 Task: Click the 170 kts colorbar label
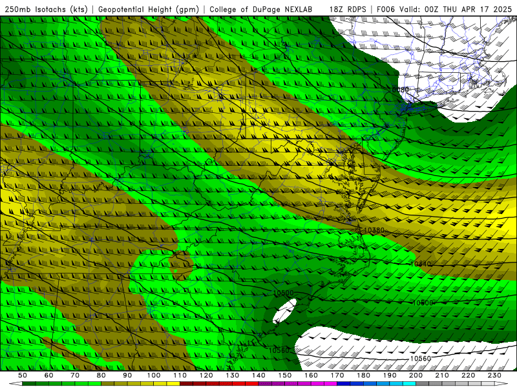coord(337,375)
